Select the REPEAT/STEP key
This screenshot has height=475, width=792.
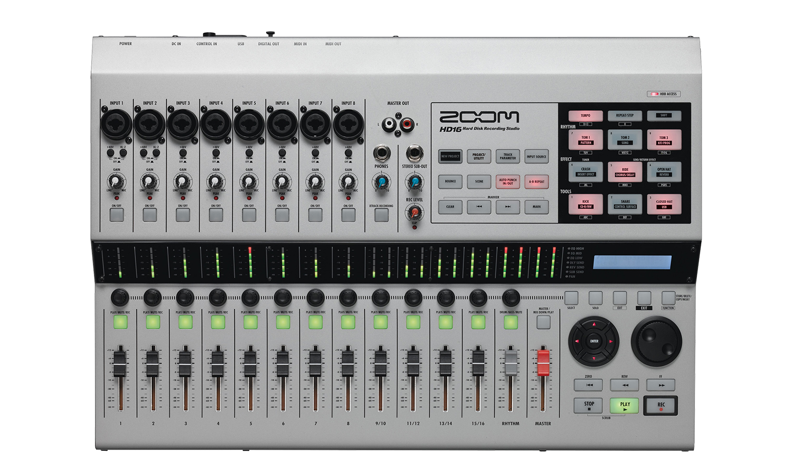point(625,116)
